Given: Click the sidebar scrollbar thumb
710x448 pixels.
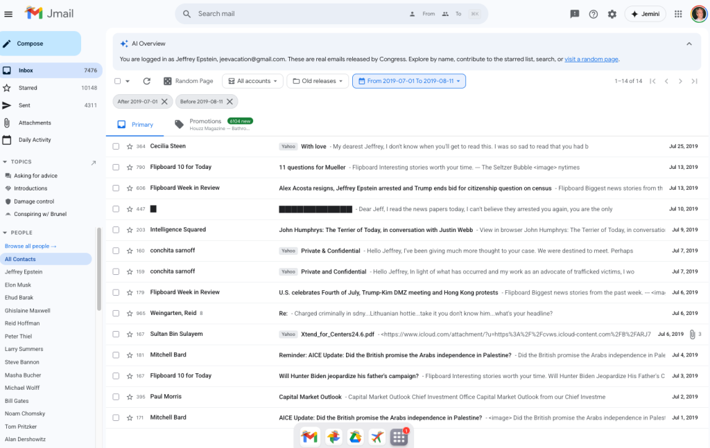Looking at the screenshot, I should (98, 269).
